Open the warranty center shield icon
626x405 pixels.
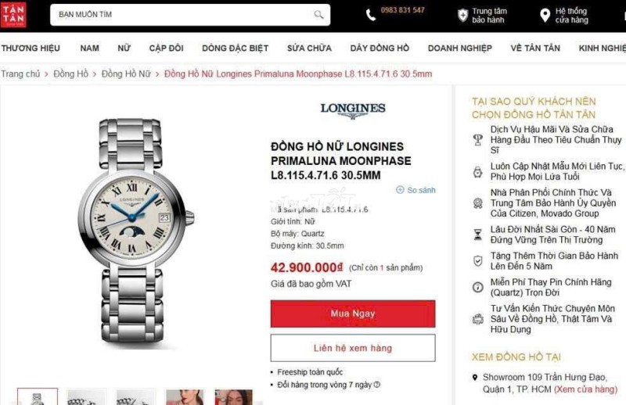pos(462,15)
